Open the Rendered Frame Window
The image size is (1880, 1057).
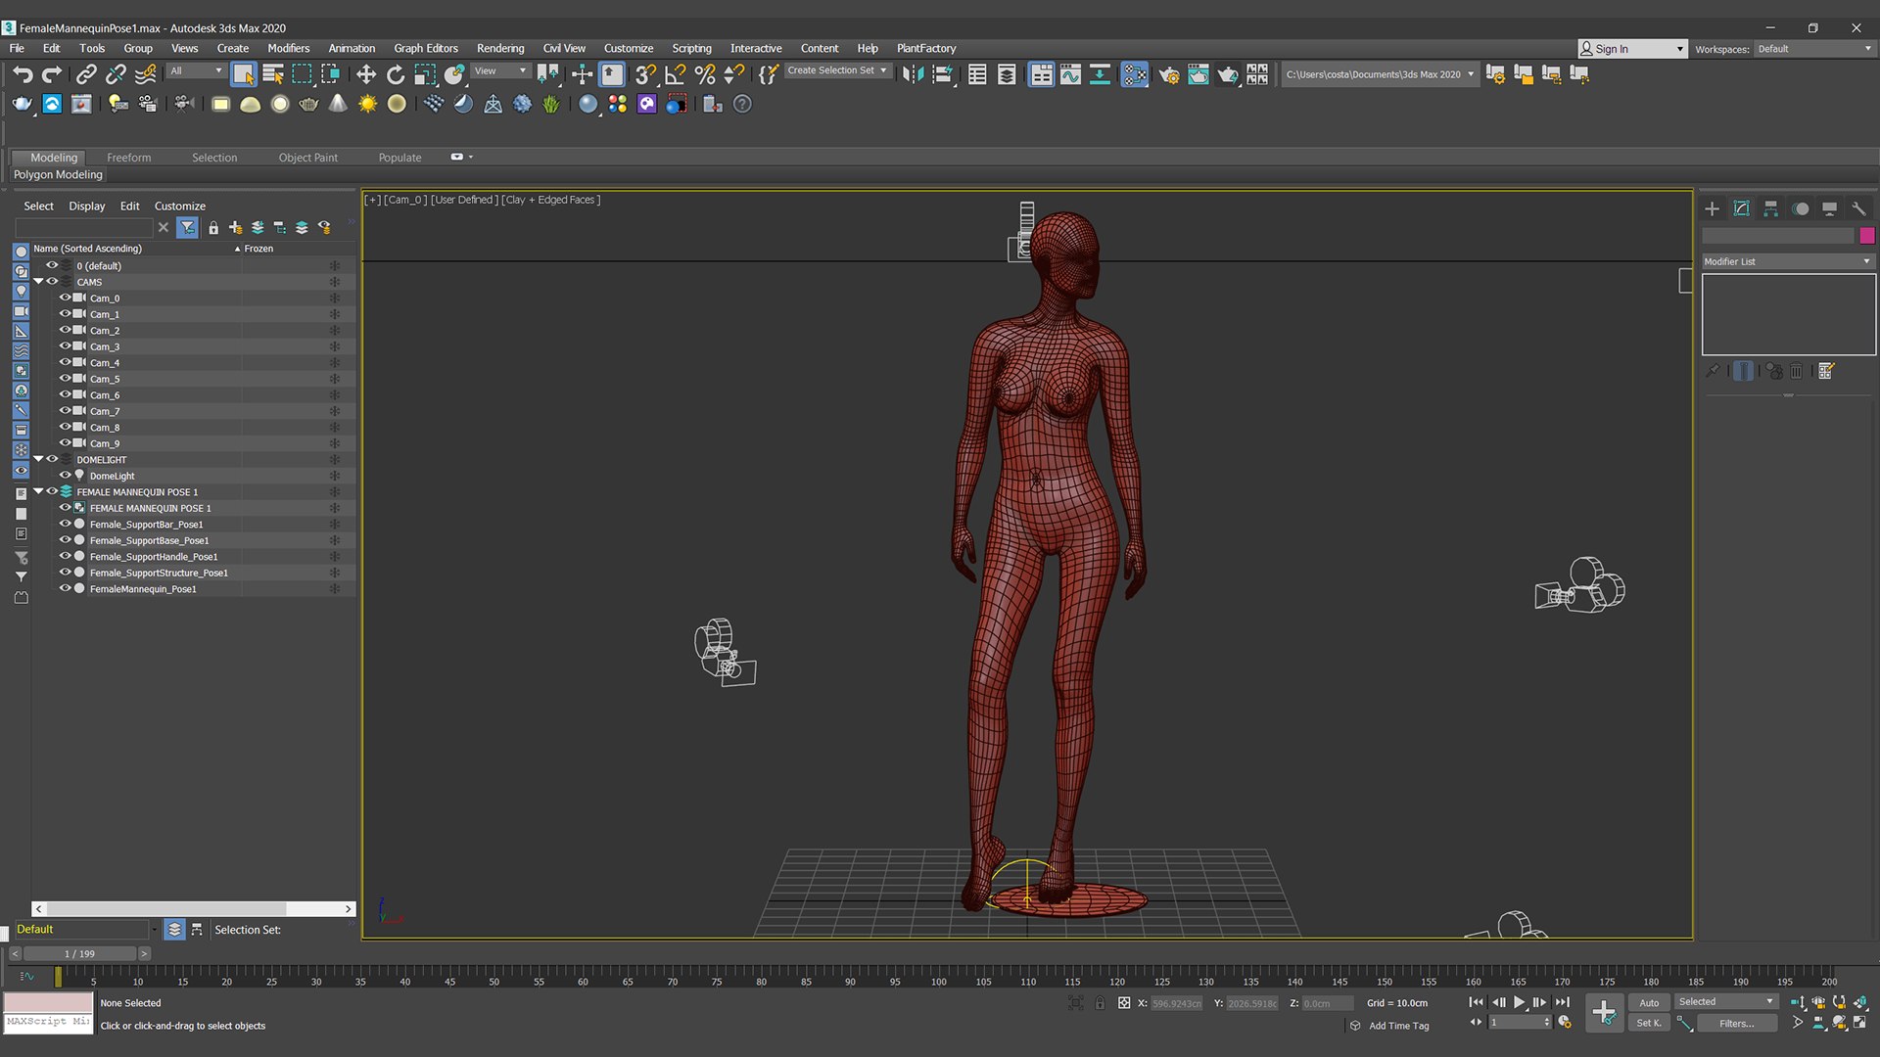(x=1198, y=74)
